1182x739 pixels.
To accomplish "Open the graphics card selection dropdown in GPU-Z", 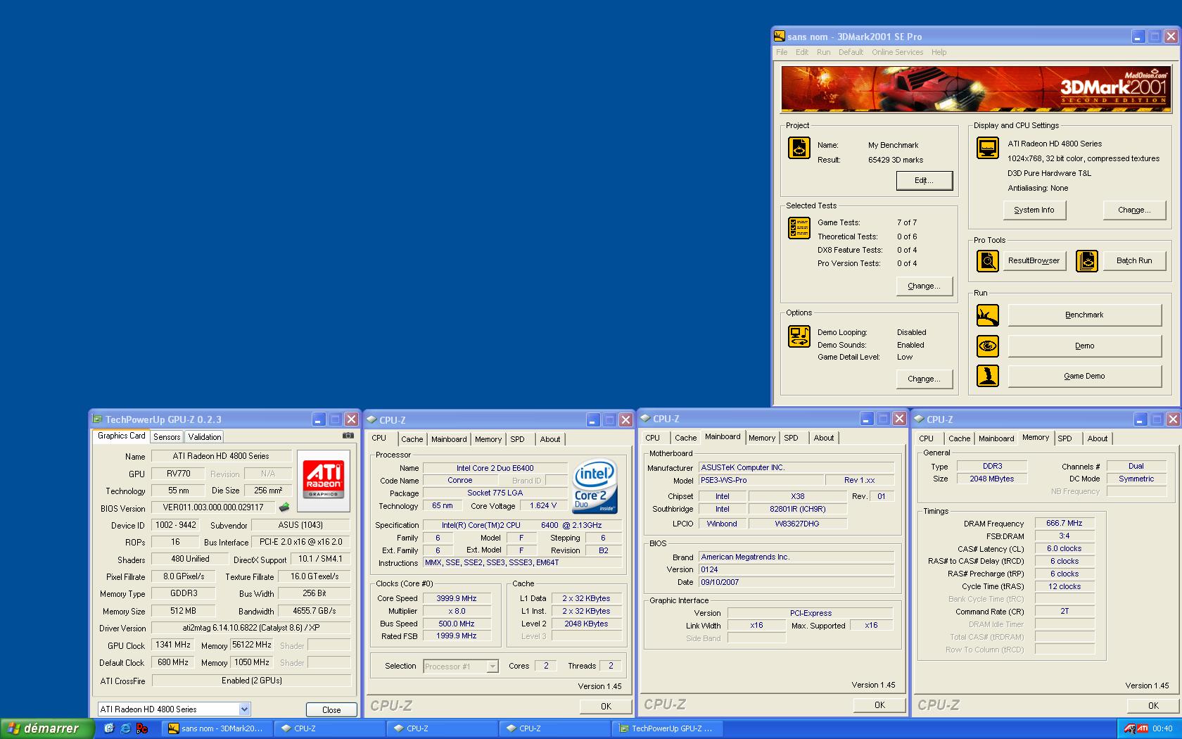I will pyautogui.click(x=244, y=709).
